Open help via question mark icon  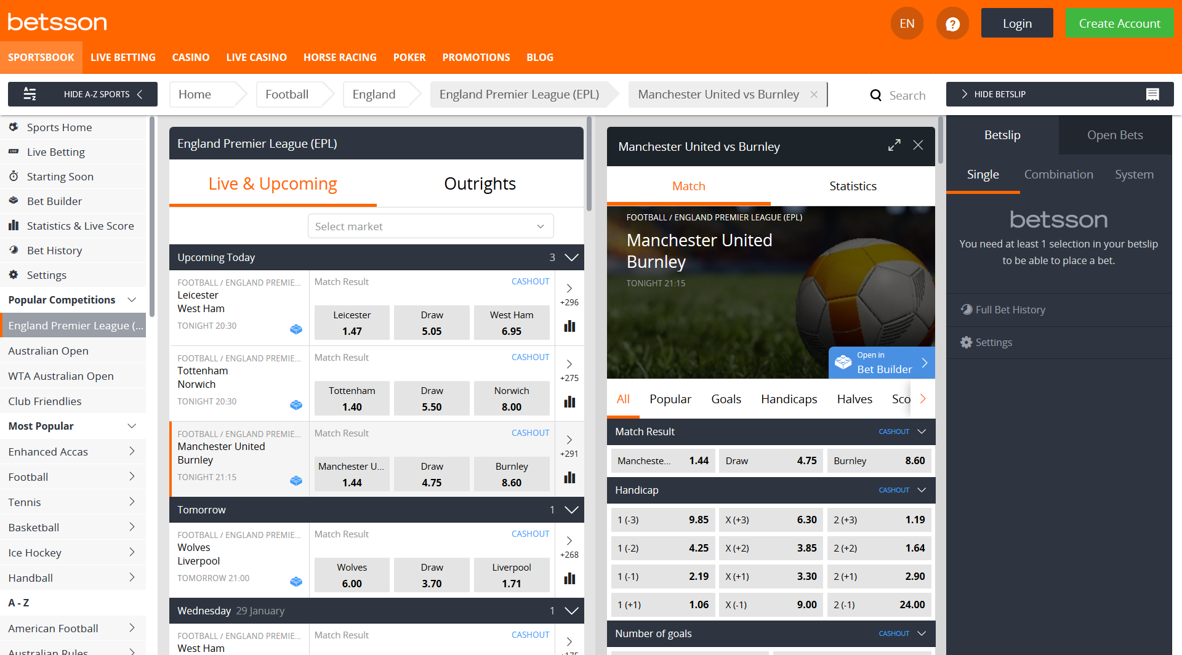coord(952,23)
